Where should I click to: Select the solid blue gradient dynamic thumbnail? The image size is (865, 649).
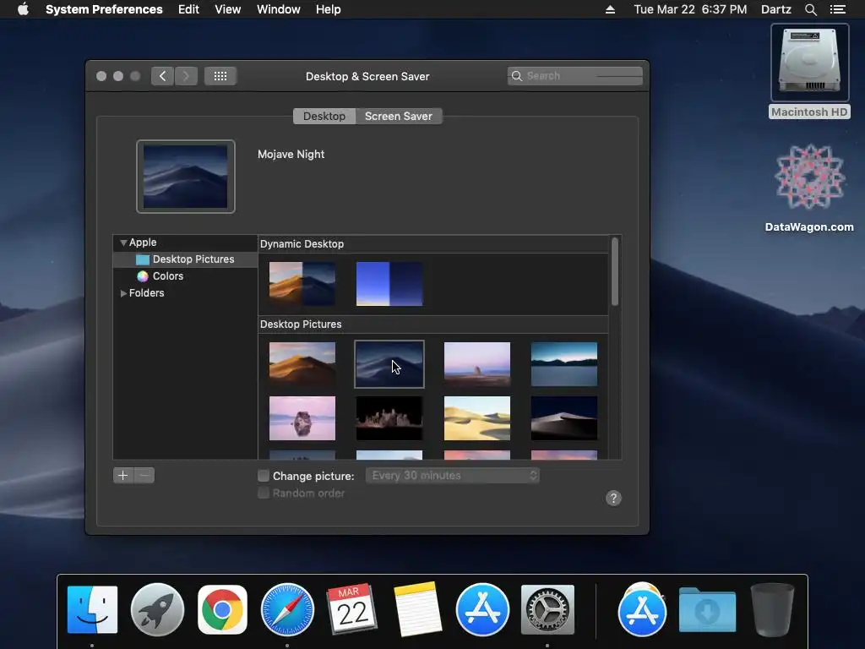click(x=389, y=284)
